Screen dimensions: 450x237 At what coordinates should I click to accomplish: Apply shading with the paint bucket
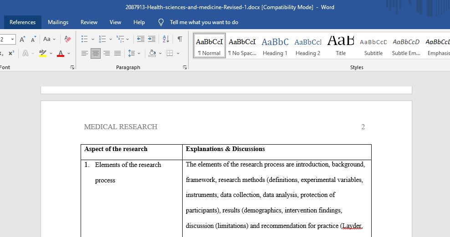click(x=152, y=53)
